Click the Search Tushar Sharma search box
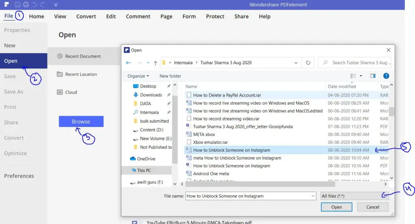415x224 pixels. (354, 63)
